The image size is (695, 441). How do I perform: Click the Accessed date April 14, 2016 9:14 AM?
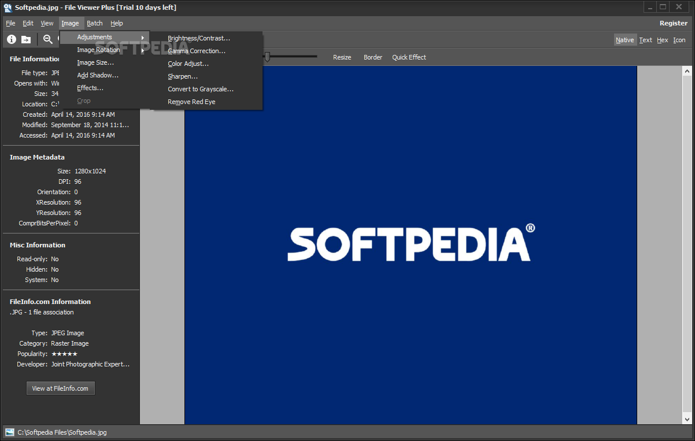coord(83,135)
